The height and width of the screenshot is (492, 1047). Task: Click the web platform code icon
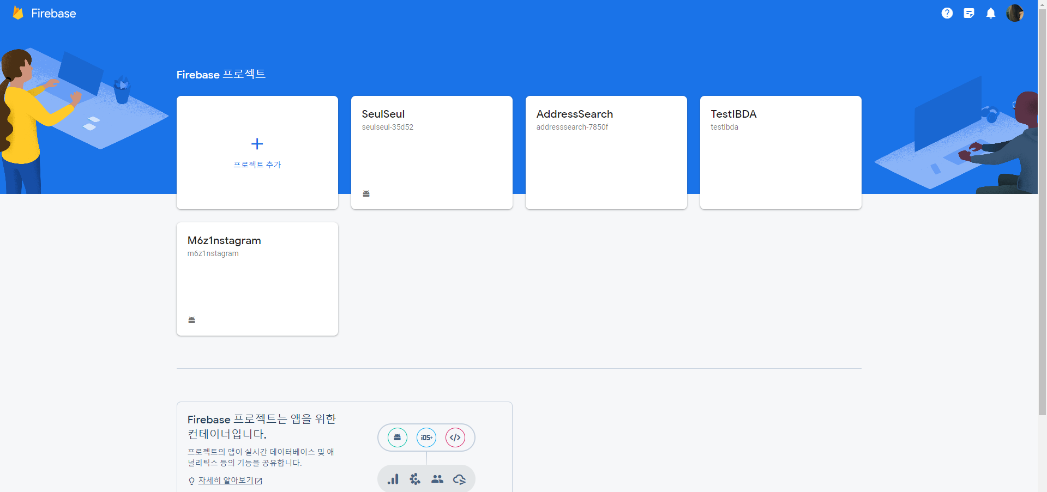pyautogui.click(x=455, y=438)
